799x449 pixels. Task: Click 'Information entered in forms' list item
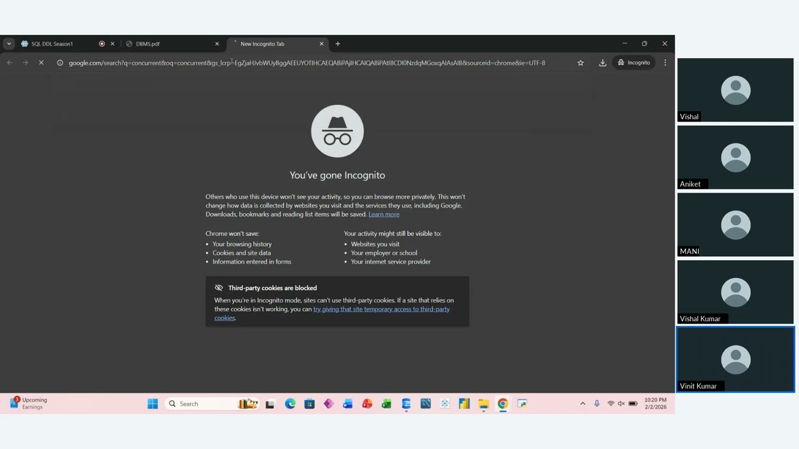(x=252, y=261)
